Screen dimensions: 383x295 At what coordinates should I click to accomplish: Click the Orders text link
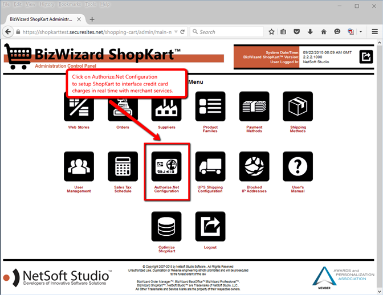123,127
